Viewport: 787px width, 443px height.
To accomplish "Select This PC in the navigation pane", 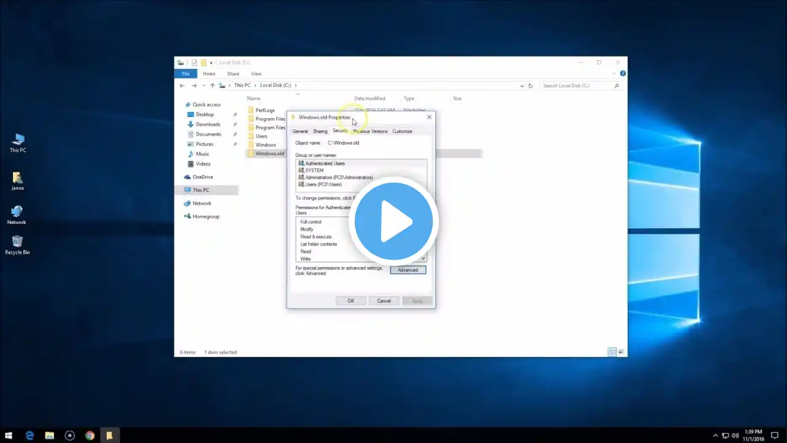I will click(201, 190).
